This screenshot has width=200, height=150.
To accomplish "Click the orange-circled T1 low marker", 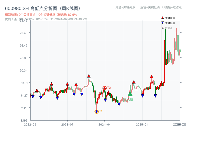I will (x=96, y=111).
